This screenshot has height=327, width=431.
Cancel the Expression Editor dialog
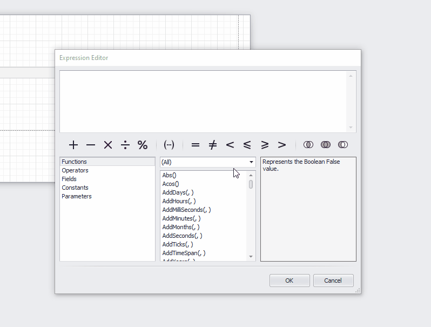tap(333, 281)
